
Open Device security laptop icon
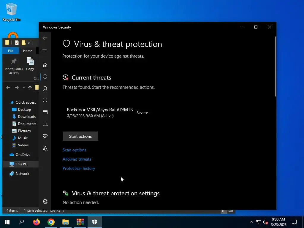point(45,124)
